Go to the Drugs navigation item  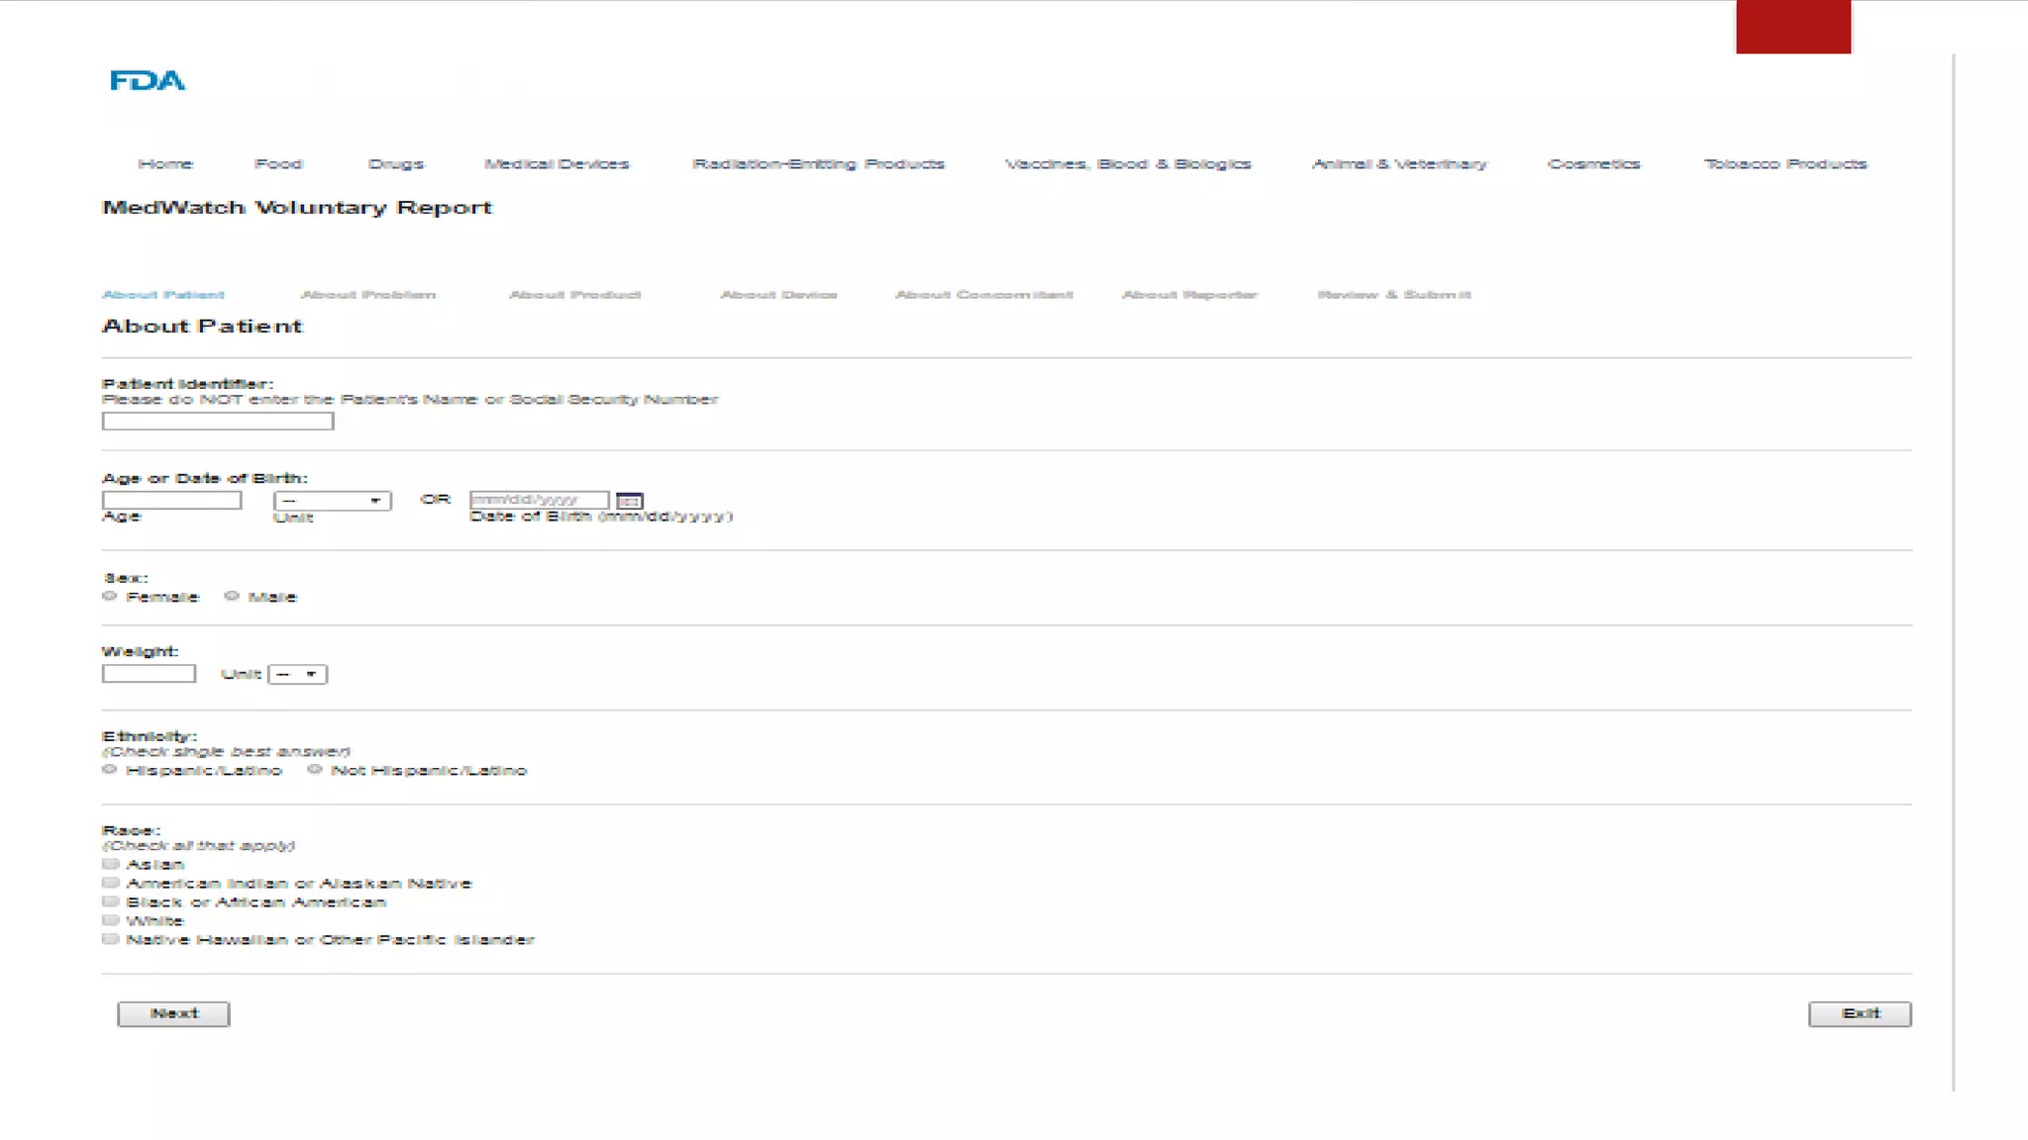(395, 163)
